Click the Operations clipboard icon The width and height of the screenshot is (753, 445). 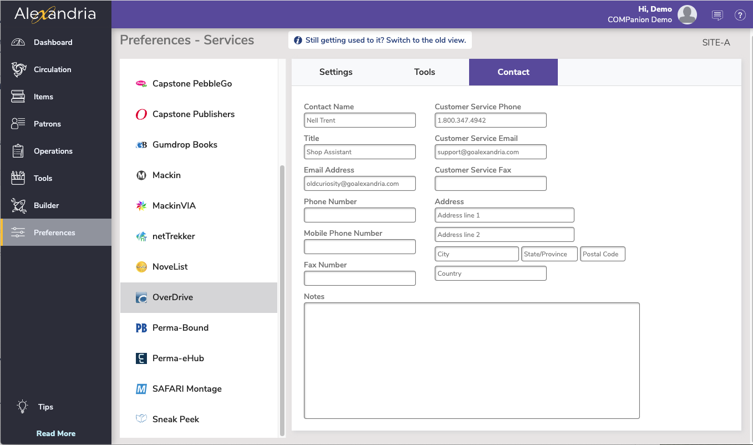click(18, 151)
